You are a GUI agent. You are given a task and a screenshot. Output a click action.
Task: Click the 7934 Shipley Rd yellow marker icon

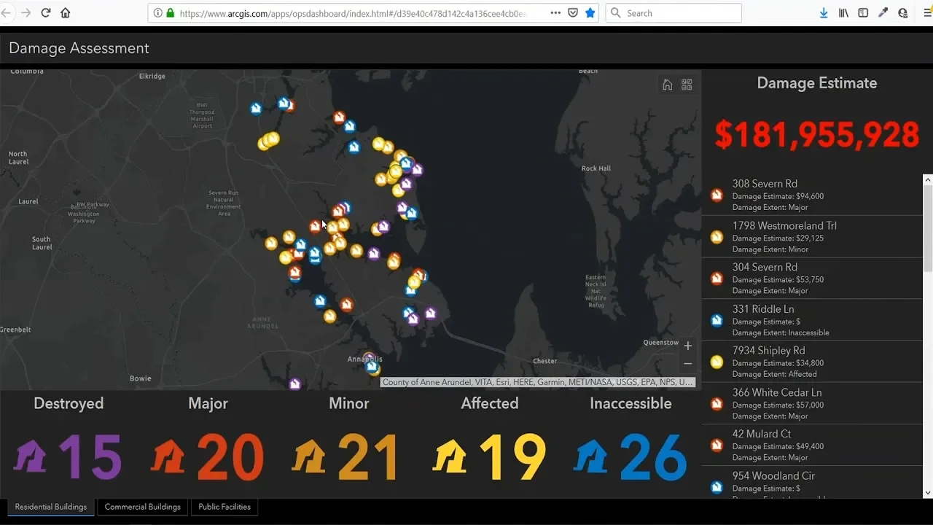pos(717,362)
